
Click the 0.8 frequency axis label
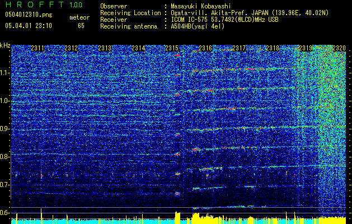(x=5, y=157)
